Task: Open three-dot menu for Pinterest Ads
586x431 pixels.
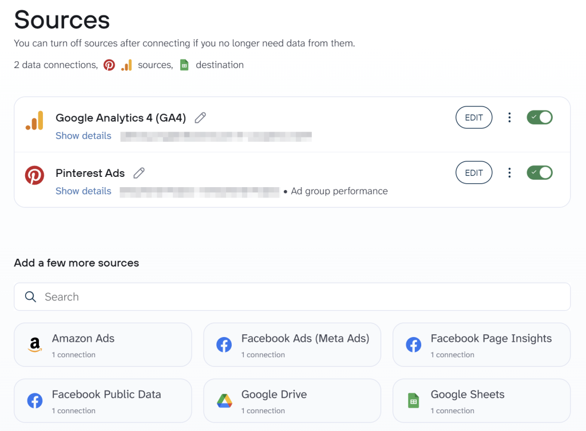Action: pyautogui.click(x=509, y=173)
